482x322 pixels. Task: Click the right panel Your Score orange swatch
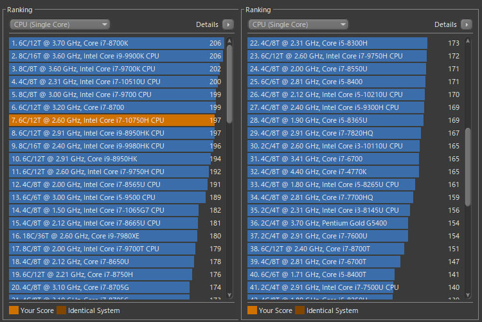click(252, 310)
